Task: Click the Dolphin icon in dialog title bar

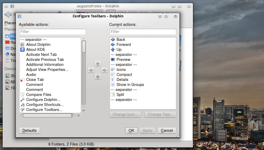Action: pyautogui.click(x=19, y=16)
